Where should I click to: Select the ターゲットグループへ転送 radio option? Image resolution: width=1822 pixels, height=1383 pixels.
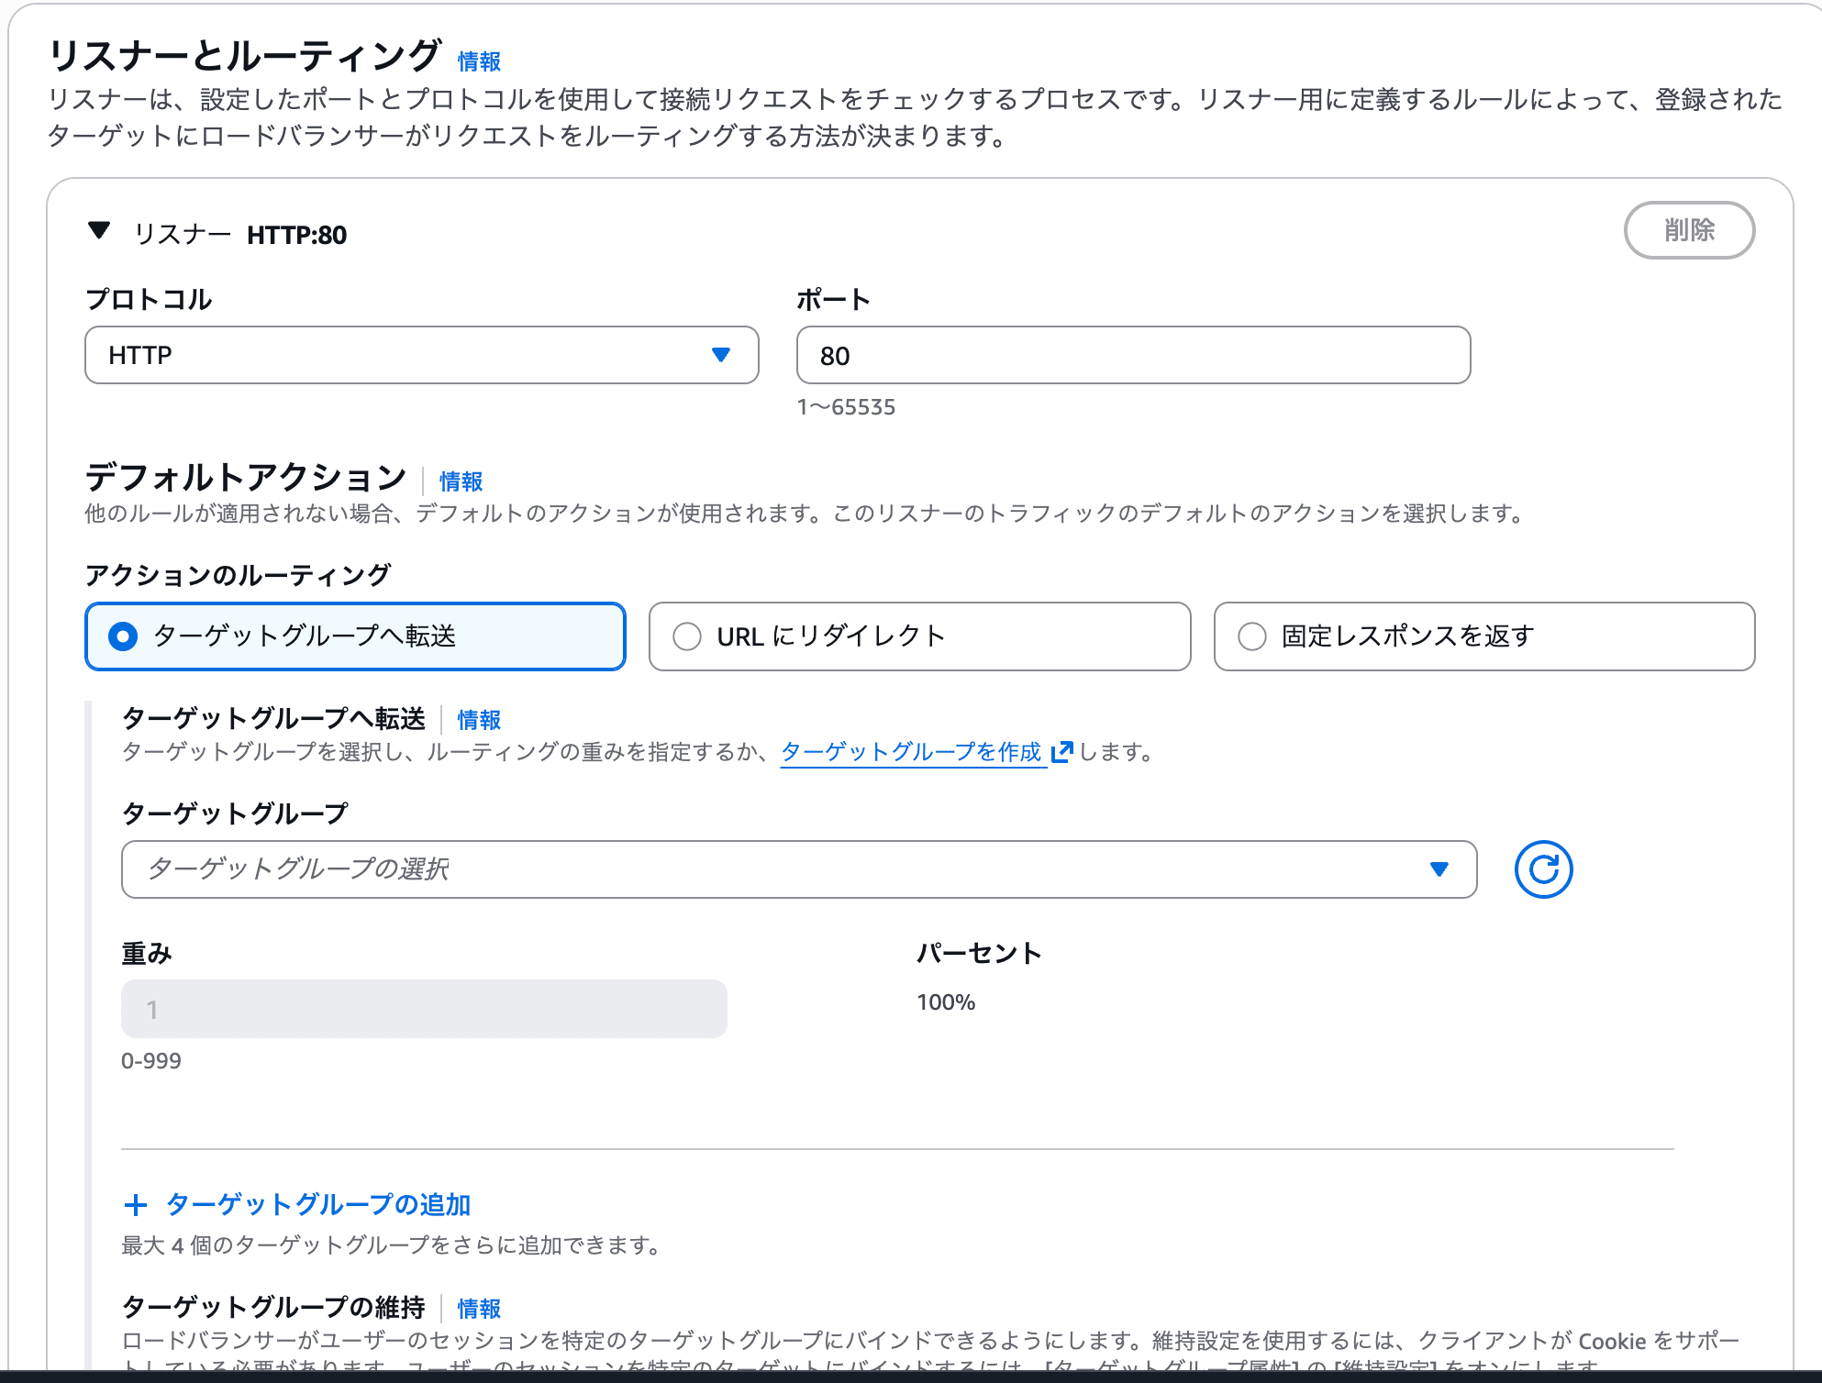[x=123, y=636]
